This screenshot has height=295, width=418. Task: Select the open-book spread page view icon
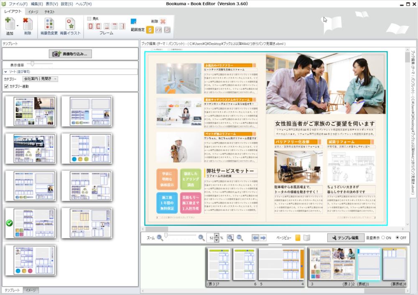coord(307,238)
